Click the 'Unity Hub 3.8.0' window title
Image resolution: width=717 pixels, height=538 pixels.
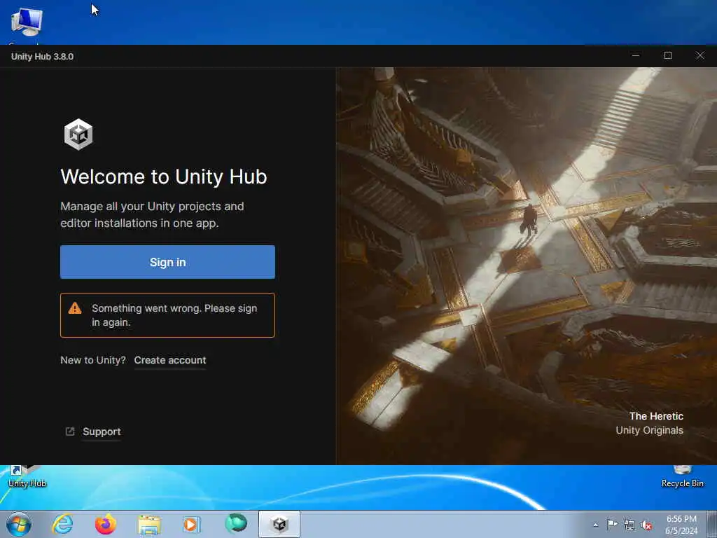point(42,57)
